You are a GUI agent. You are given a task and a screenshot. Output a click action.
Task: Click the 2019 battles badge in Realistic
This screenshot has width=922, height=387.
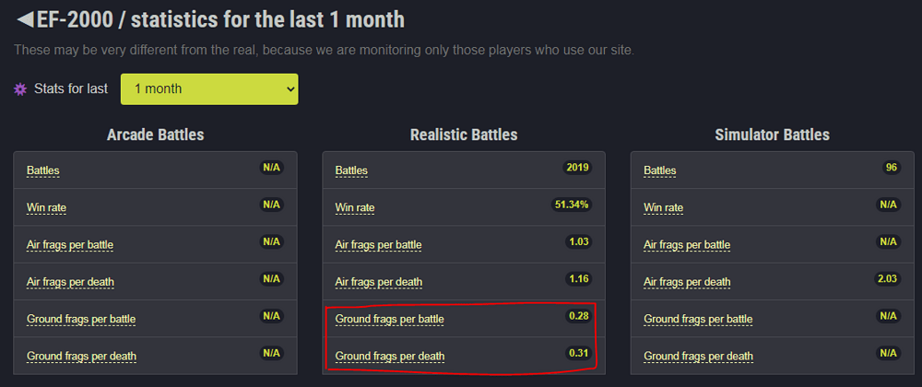(x=577, y=168)
